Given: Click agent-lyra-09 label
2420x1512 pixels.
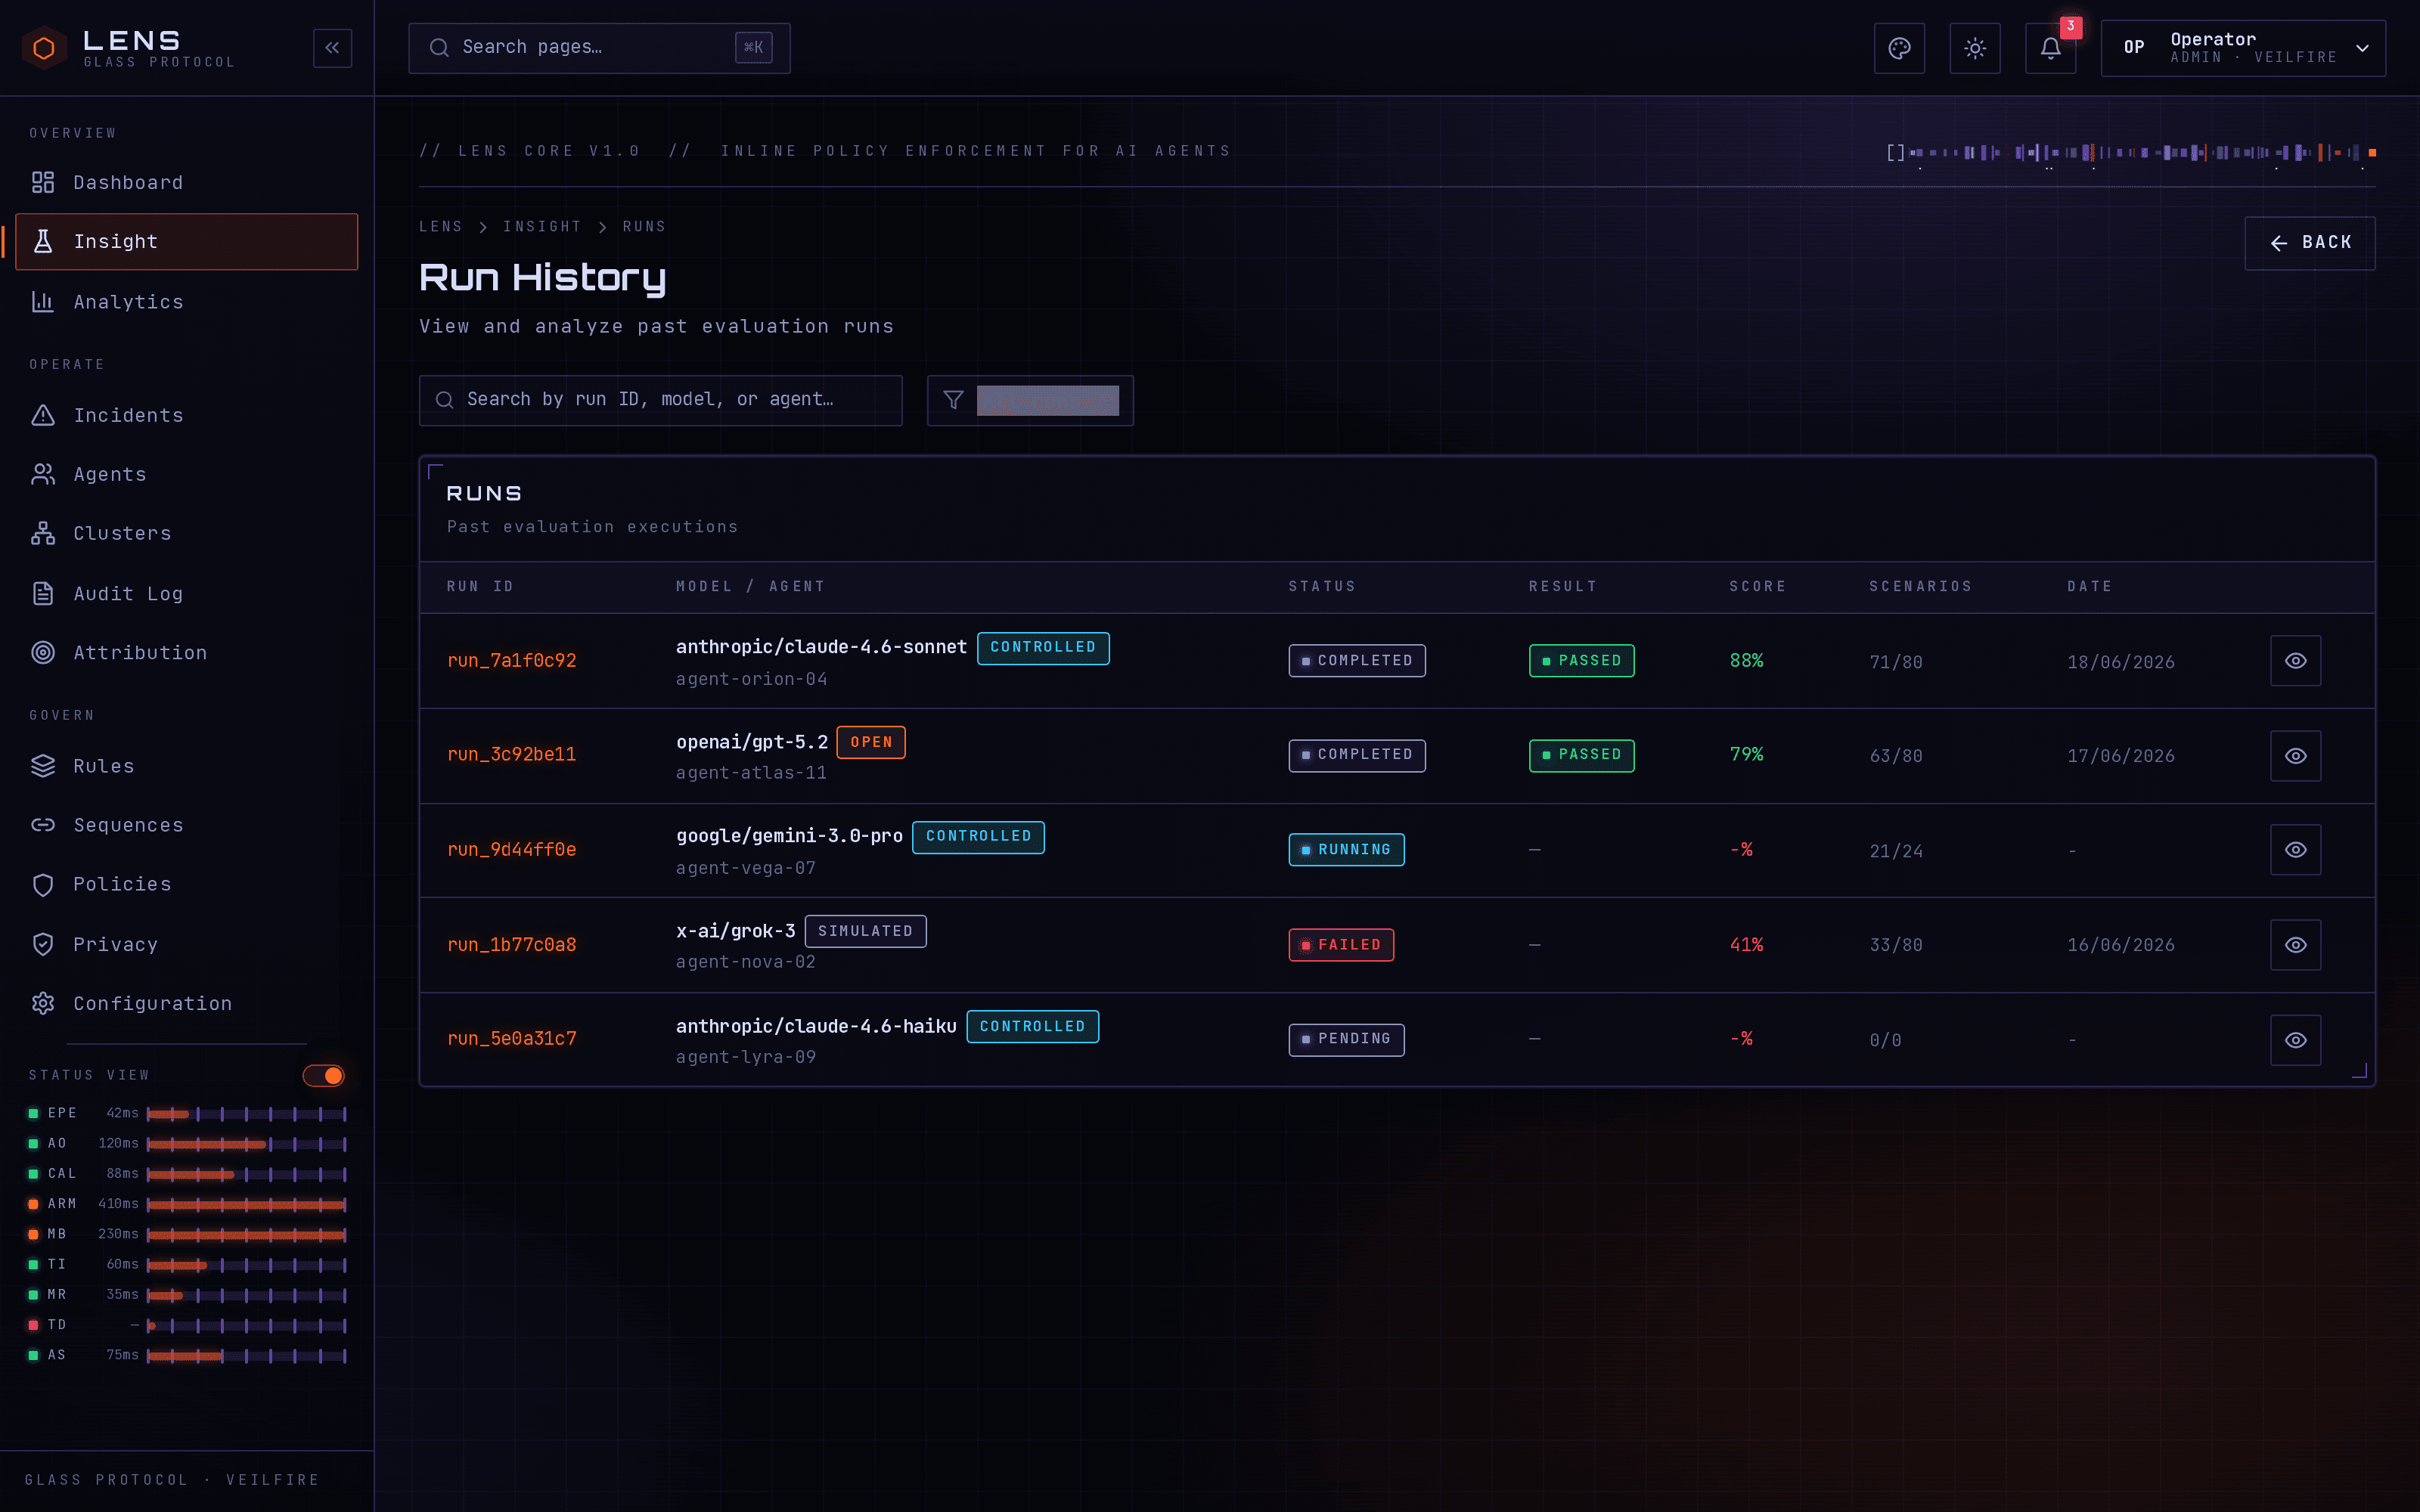Looking at the screenshot, I should point(746,1057).
